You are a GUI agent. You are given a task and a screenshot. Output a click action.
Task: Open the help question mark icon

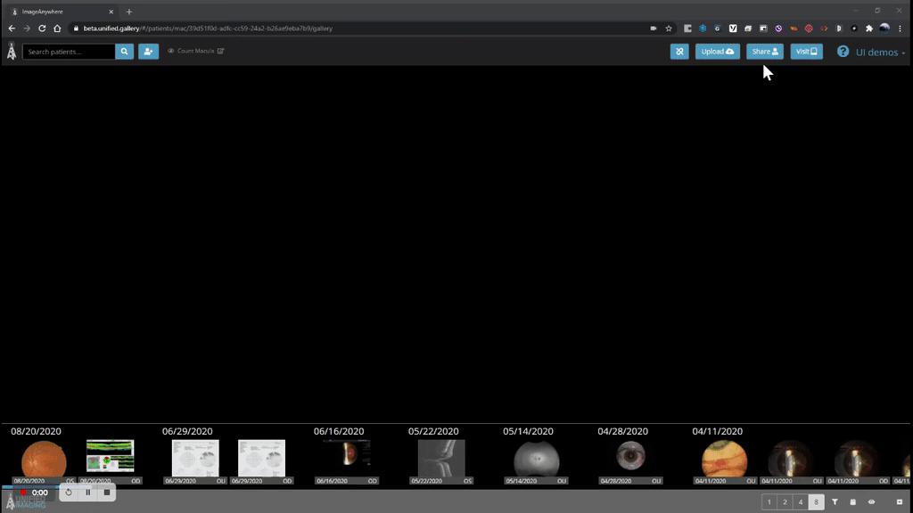[x=843, y=52]
